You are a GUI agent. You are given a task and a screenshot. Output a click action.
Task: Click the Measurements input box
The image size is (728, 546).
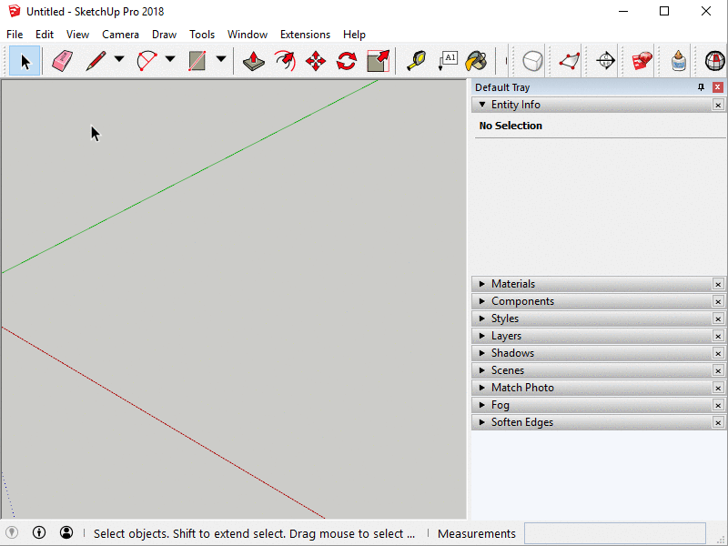click(x=614, y=533)
